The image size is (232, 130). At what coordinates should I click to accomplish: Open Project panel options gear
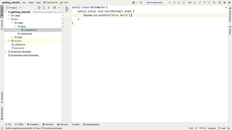(54, 8)
